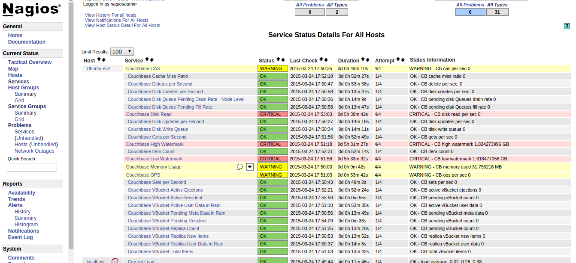Open Problems in the sidebar
This screenshot has width=576, height=263.
(20, 125)
